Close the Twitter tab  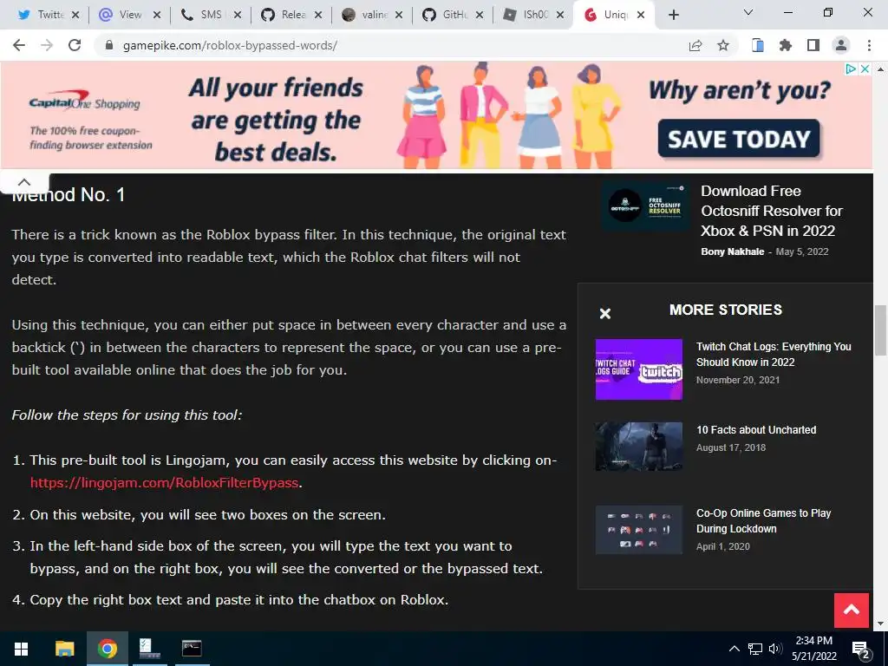tap(76, 15)
